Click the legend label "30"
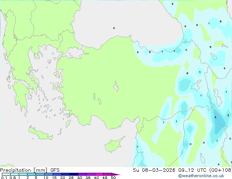The width and height of the screenshot is (232, 179). [x=79, y=178]
